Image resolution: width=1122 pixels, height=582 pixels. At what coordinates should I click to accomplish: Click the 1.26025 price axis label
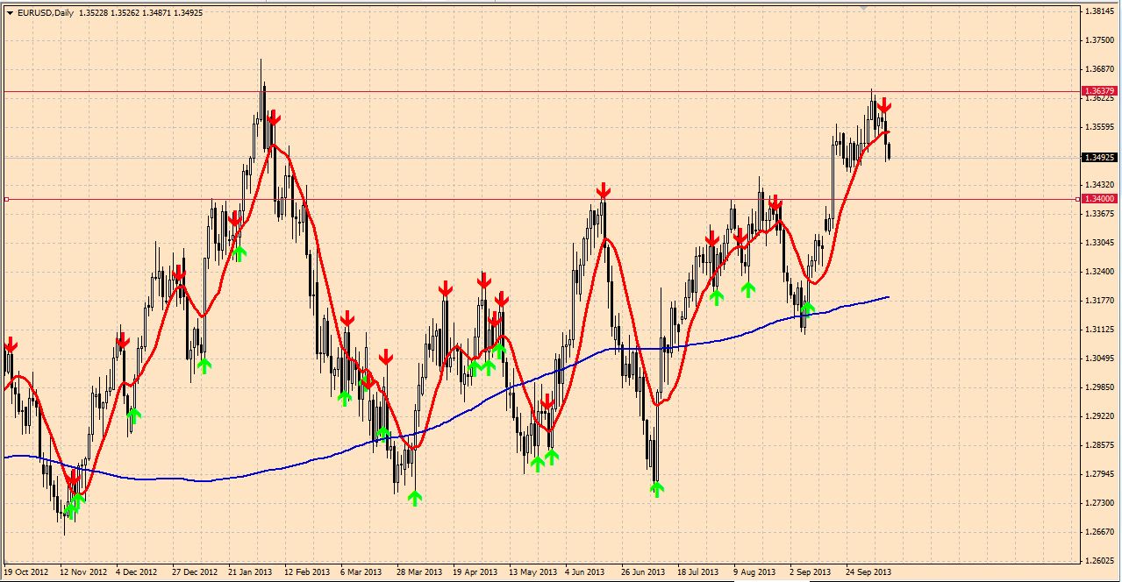coord(1098,561)
